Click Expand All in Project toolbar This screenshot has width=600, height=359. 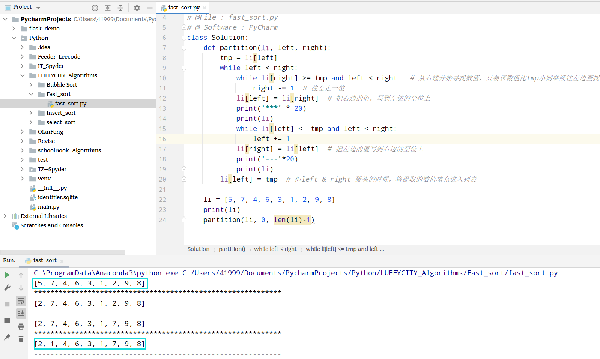coord(108,8)
